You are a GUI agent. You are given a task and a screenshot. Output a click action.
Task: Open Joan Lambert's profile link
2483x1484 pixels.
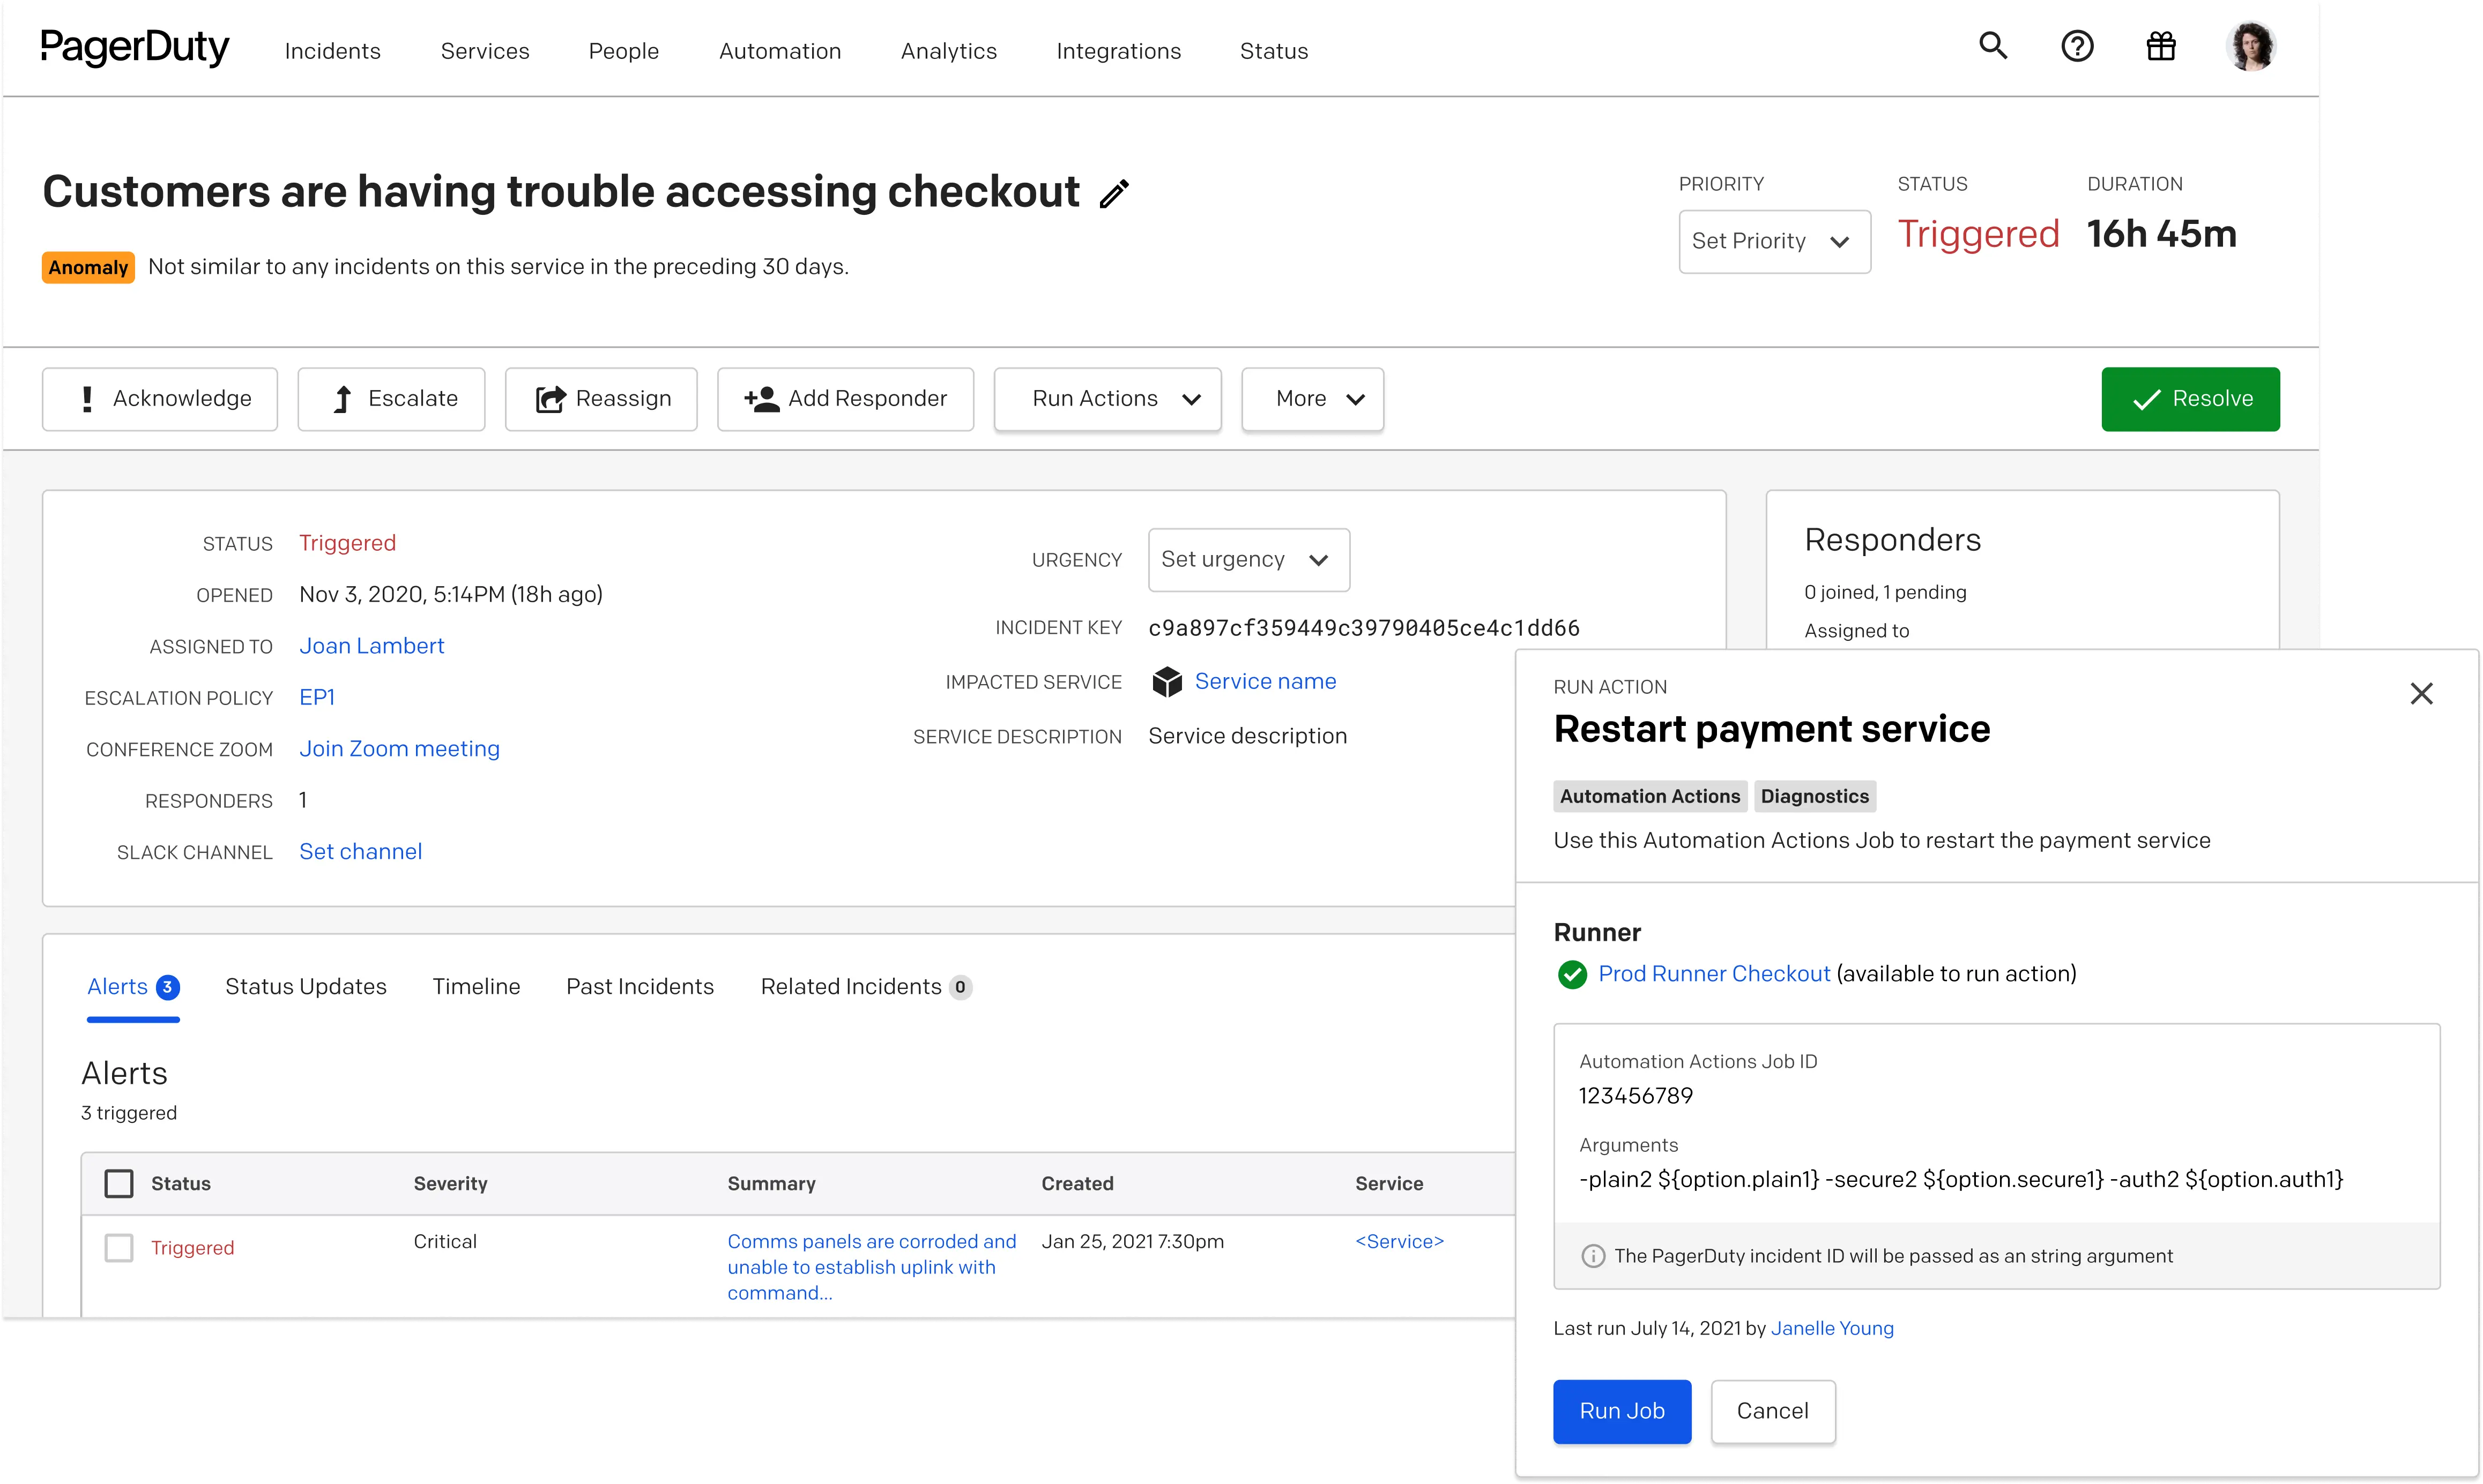click(x=371, y=646)
